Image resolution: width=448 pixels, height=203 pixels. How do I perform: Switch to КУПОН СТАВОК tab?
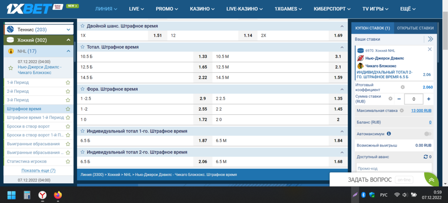pos(372,28)
